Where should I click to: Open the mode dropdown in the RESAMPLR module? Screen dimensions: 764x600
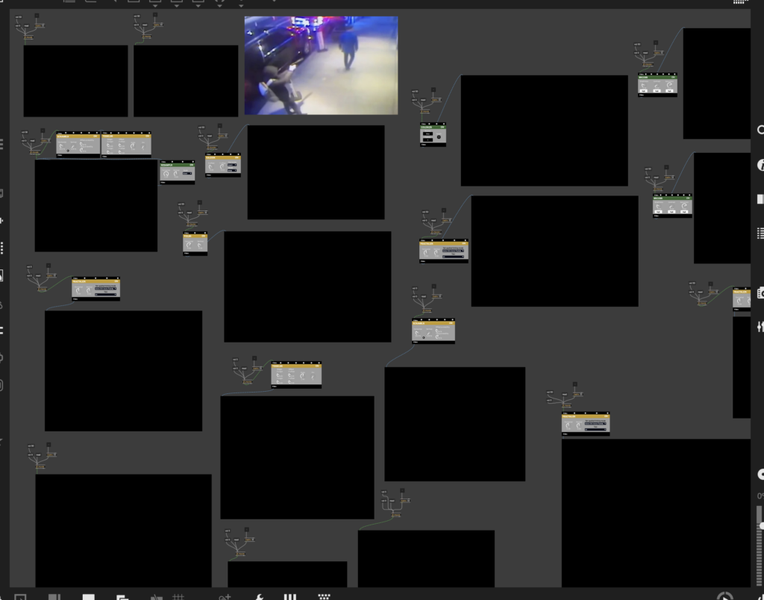[x=187, y=173]
